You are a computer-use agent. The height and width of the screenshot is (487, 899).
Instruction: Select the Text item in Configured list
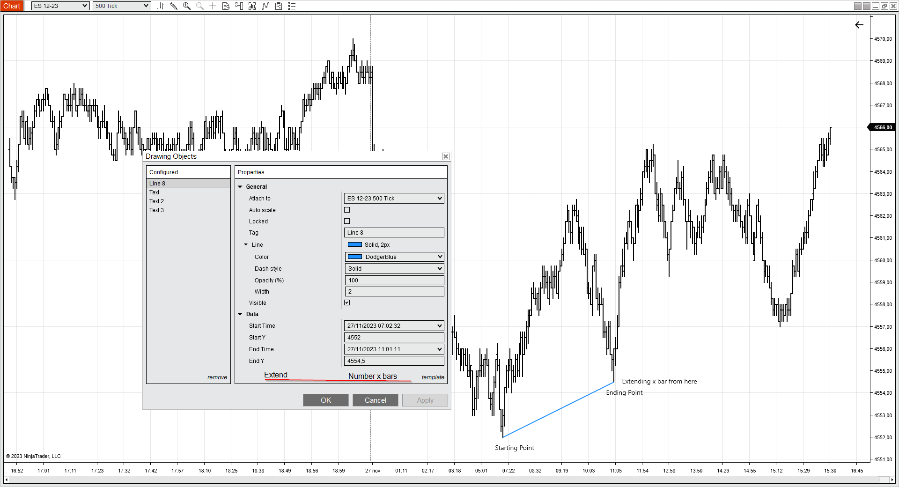[188, 192]
